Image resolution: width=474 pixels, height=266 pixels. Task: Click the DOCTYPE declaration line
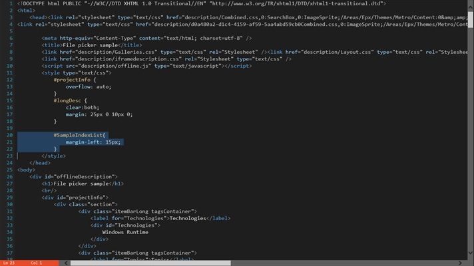click(x=202, y=3)
